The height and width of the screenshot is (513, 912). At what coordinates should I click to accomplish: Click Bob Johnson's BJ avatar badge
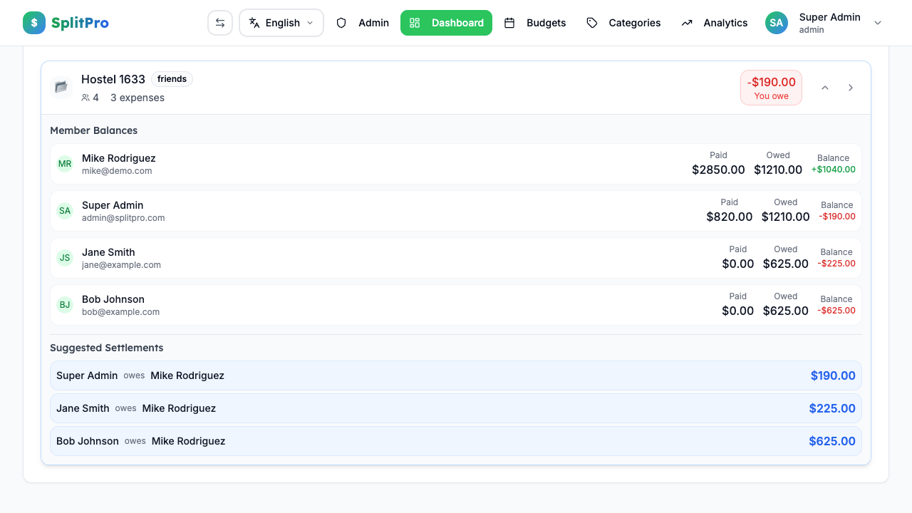[x=65, y=304]
